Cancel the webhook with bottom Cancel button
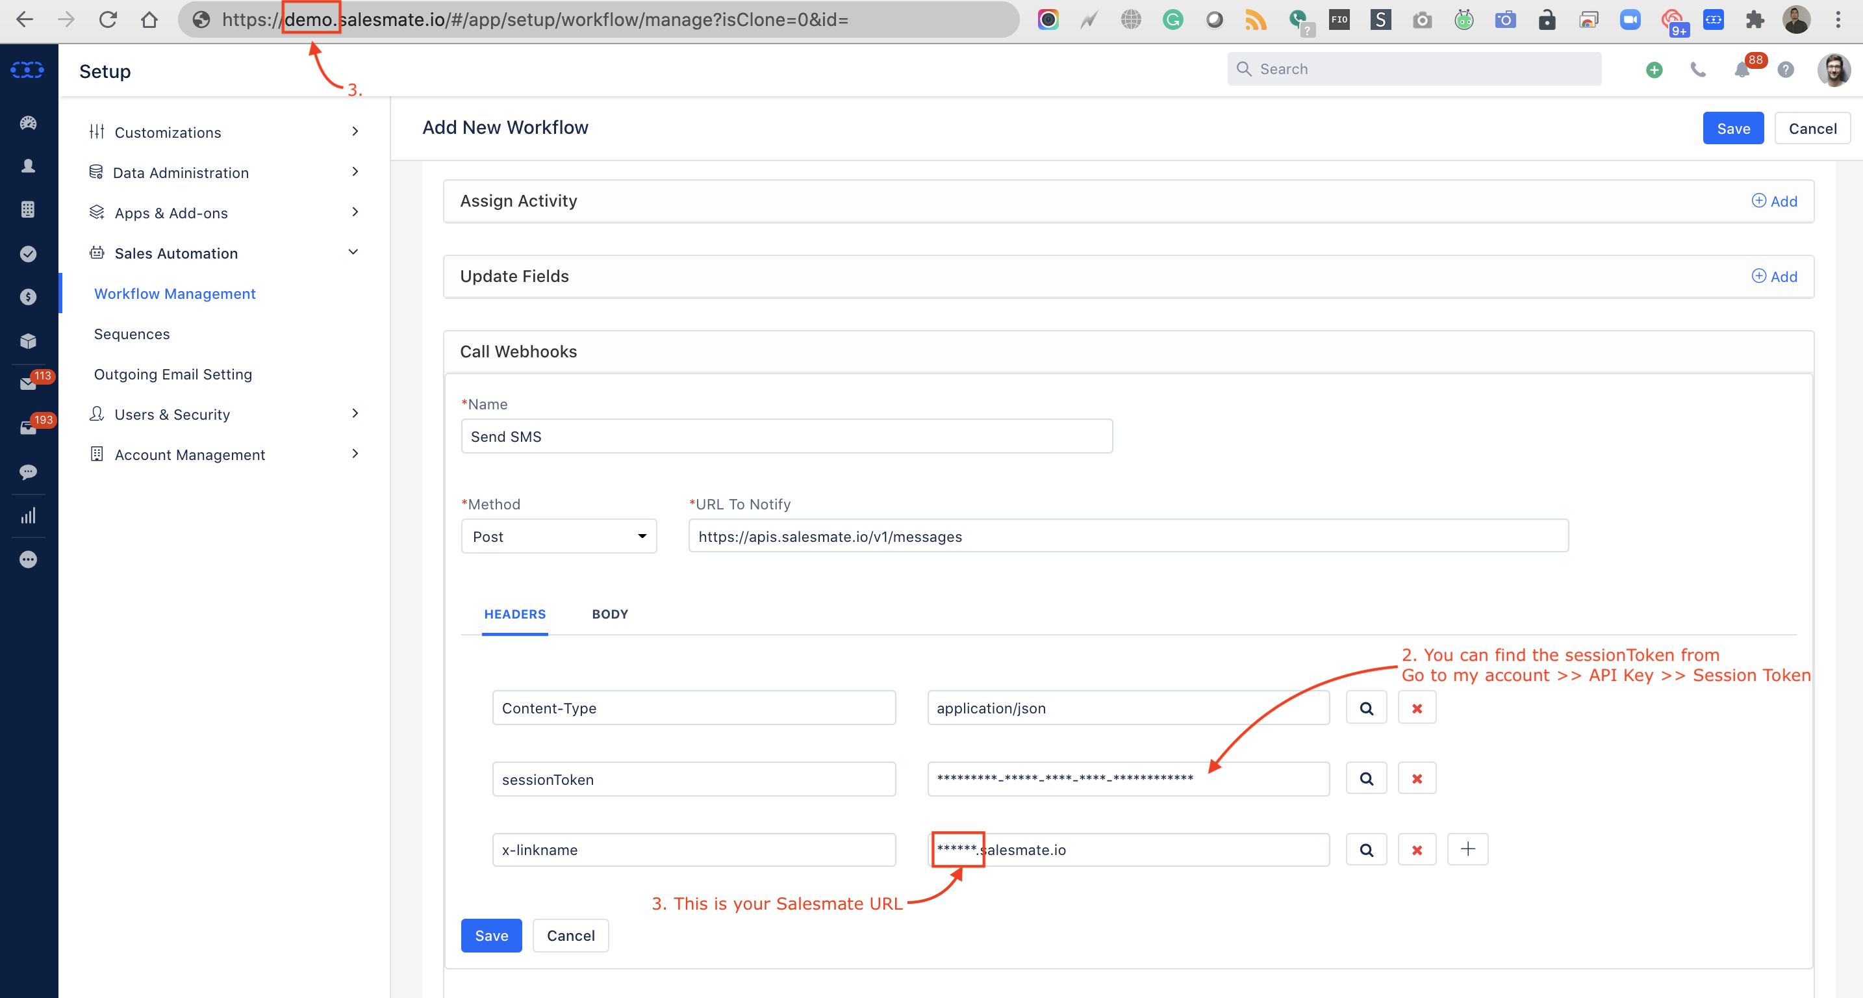Screen dimensions: 1863x998 [x=570, y=935]
